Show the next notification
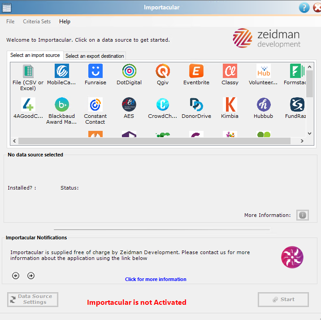Viewport: 321px width, 320px height. pyautogui.click(x=31, y=276)
